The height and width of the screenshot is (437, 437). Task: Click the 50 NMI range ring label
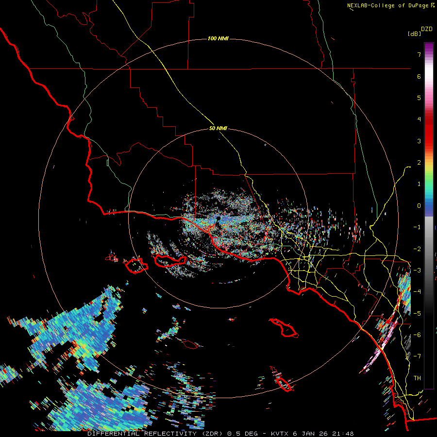(218, 128)
